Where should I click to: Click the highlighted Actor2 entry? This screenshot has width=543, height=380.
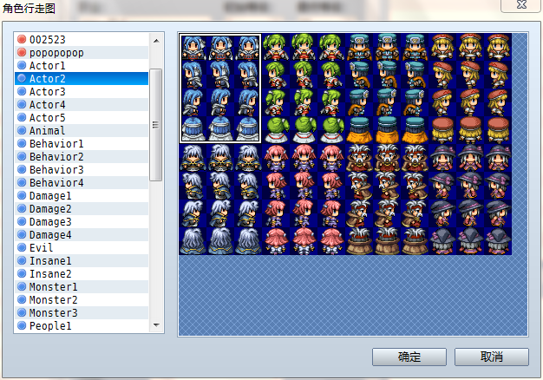(82, 79)
